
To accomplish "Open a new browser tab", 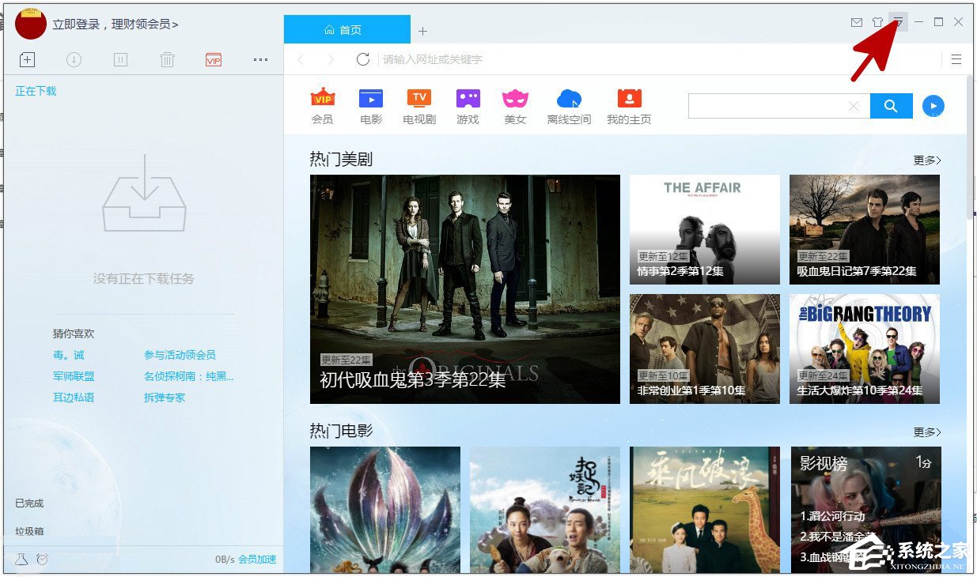I will [x=422, y=31].
